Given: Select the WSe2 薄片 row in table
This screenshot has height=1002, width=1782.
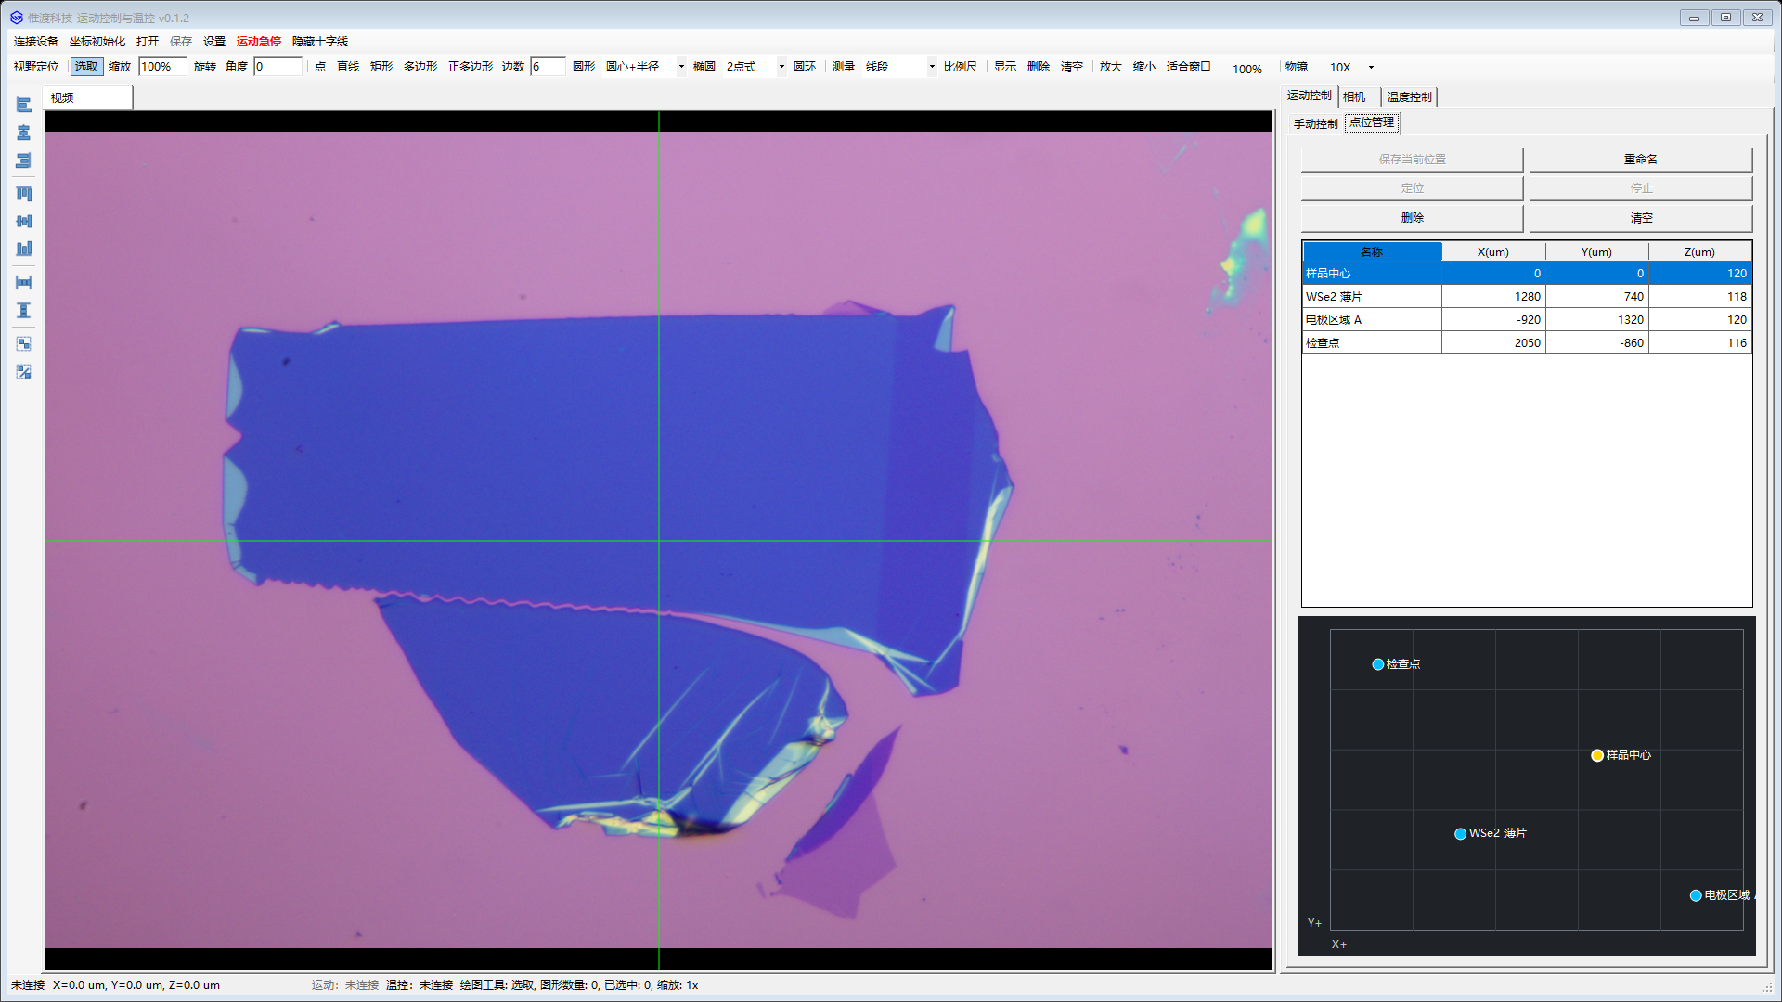Looking at the screenshot, I should tap(1527, 297).
